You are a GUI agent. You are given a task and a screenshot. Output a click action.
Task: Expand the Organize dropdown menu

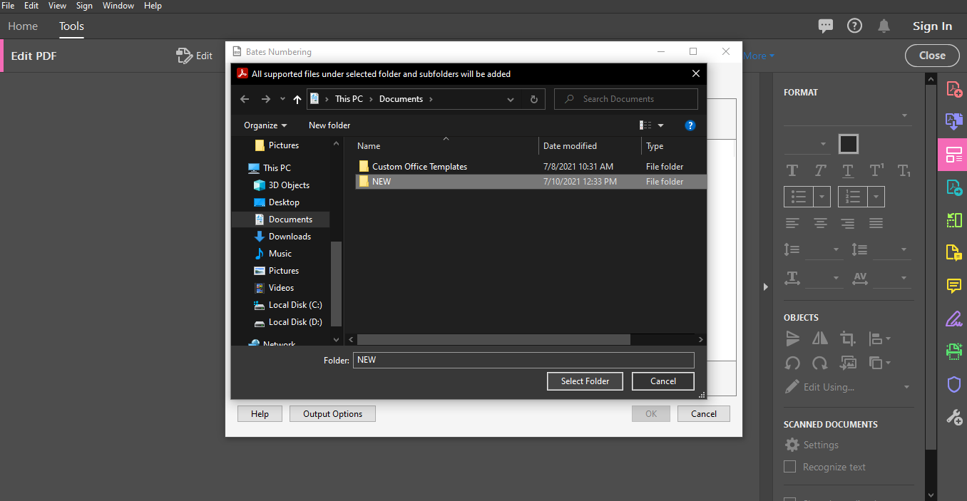(x=265, y=125)
